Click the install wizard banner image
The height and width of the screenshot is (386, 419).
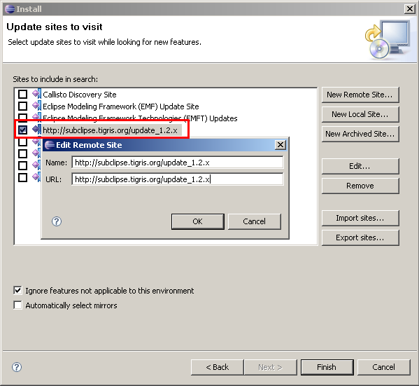[388, 40]
